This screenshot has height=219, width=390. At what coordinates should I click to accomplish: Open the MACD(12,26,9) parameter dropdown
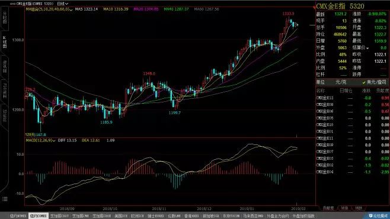pos(40,140)
